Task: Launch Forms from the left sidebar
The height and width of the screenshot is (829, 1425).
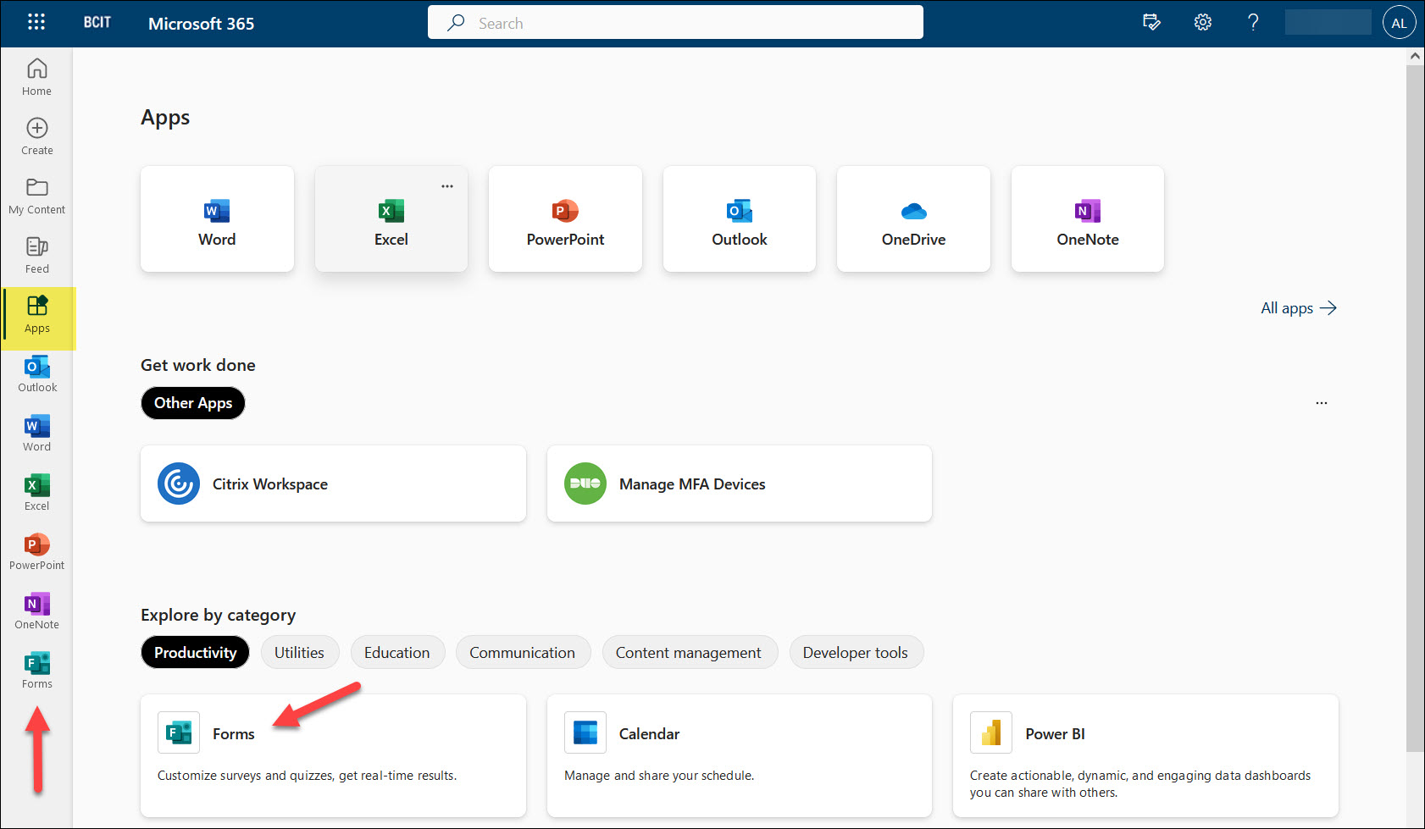Action: click(36, 670)
